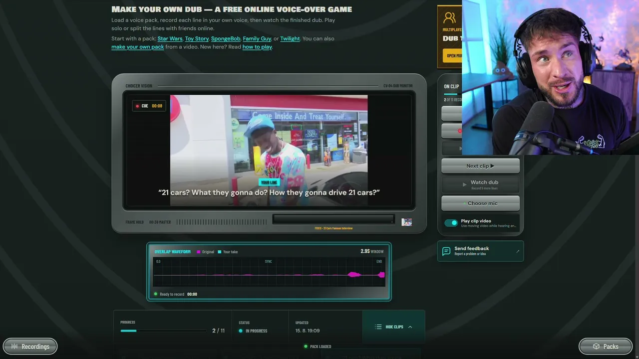
Task: Click the magenta Original legend square
Action: point(199,252)
